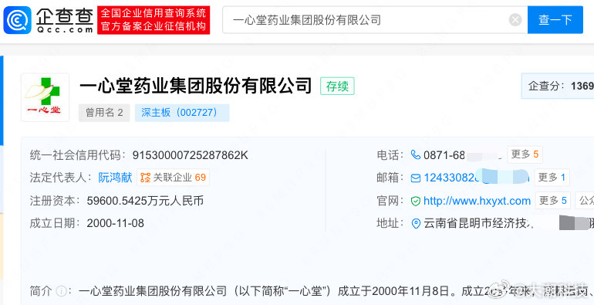This screenshot has width=594, height=305.
Task: Click the 简介 info circle icon
Action: click(x=61, y=291)
